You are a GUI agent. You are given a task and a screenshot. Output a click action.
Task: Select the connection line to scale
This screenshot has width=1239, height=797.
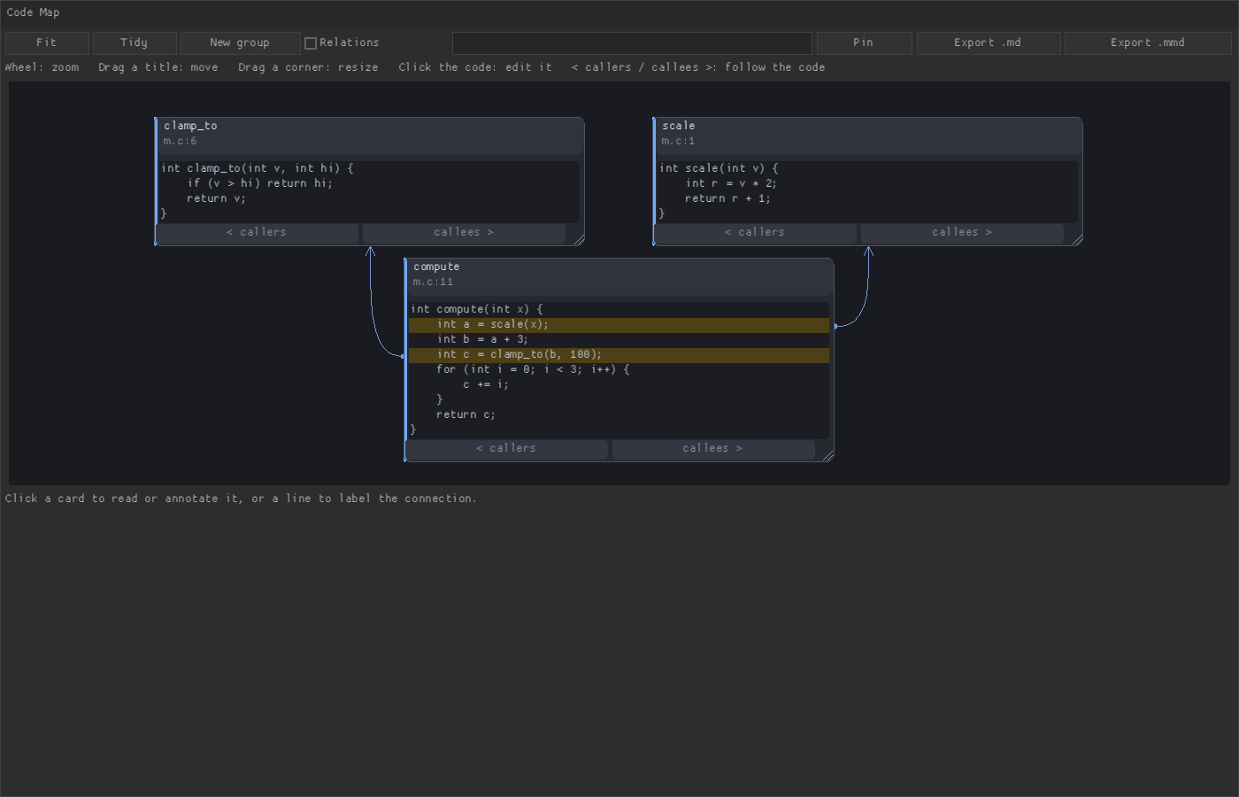[866, 292]
